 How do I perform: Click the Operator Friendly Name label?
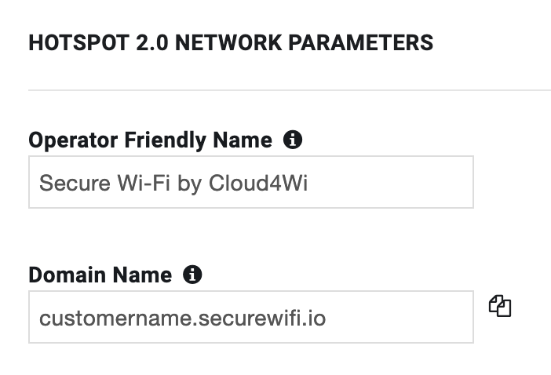(151, 140)
